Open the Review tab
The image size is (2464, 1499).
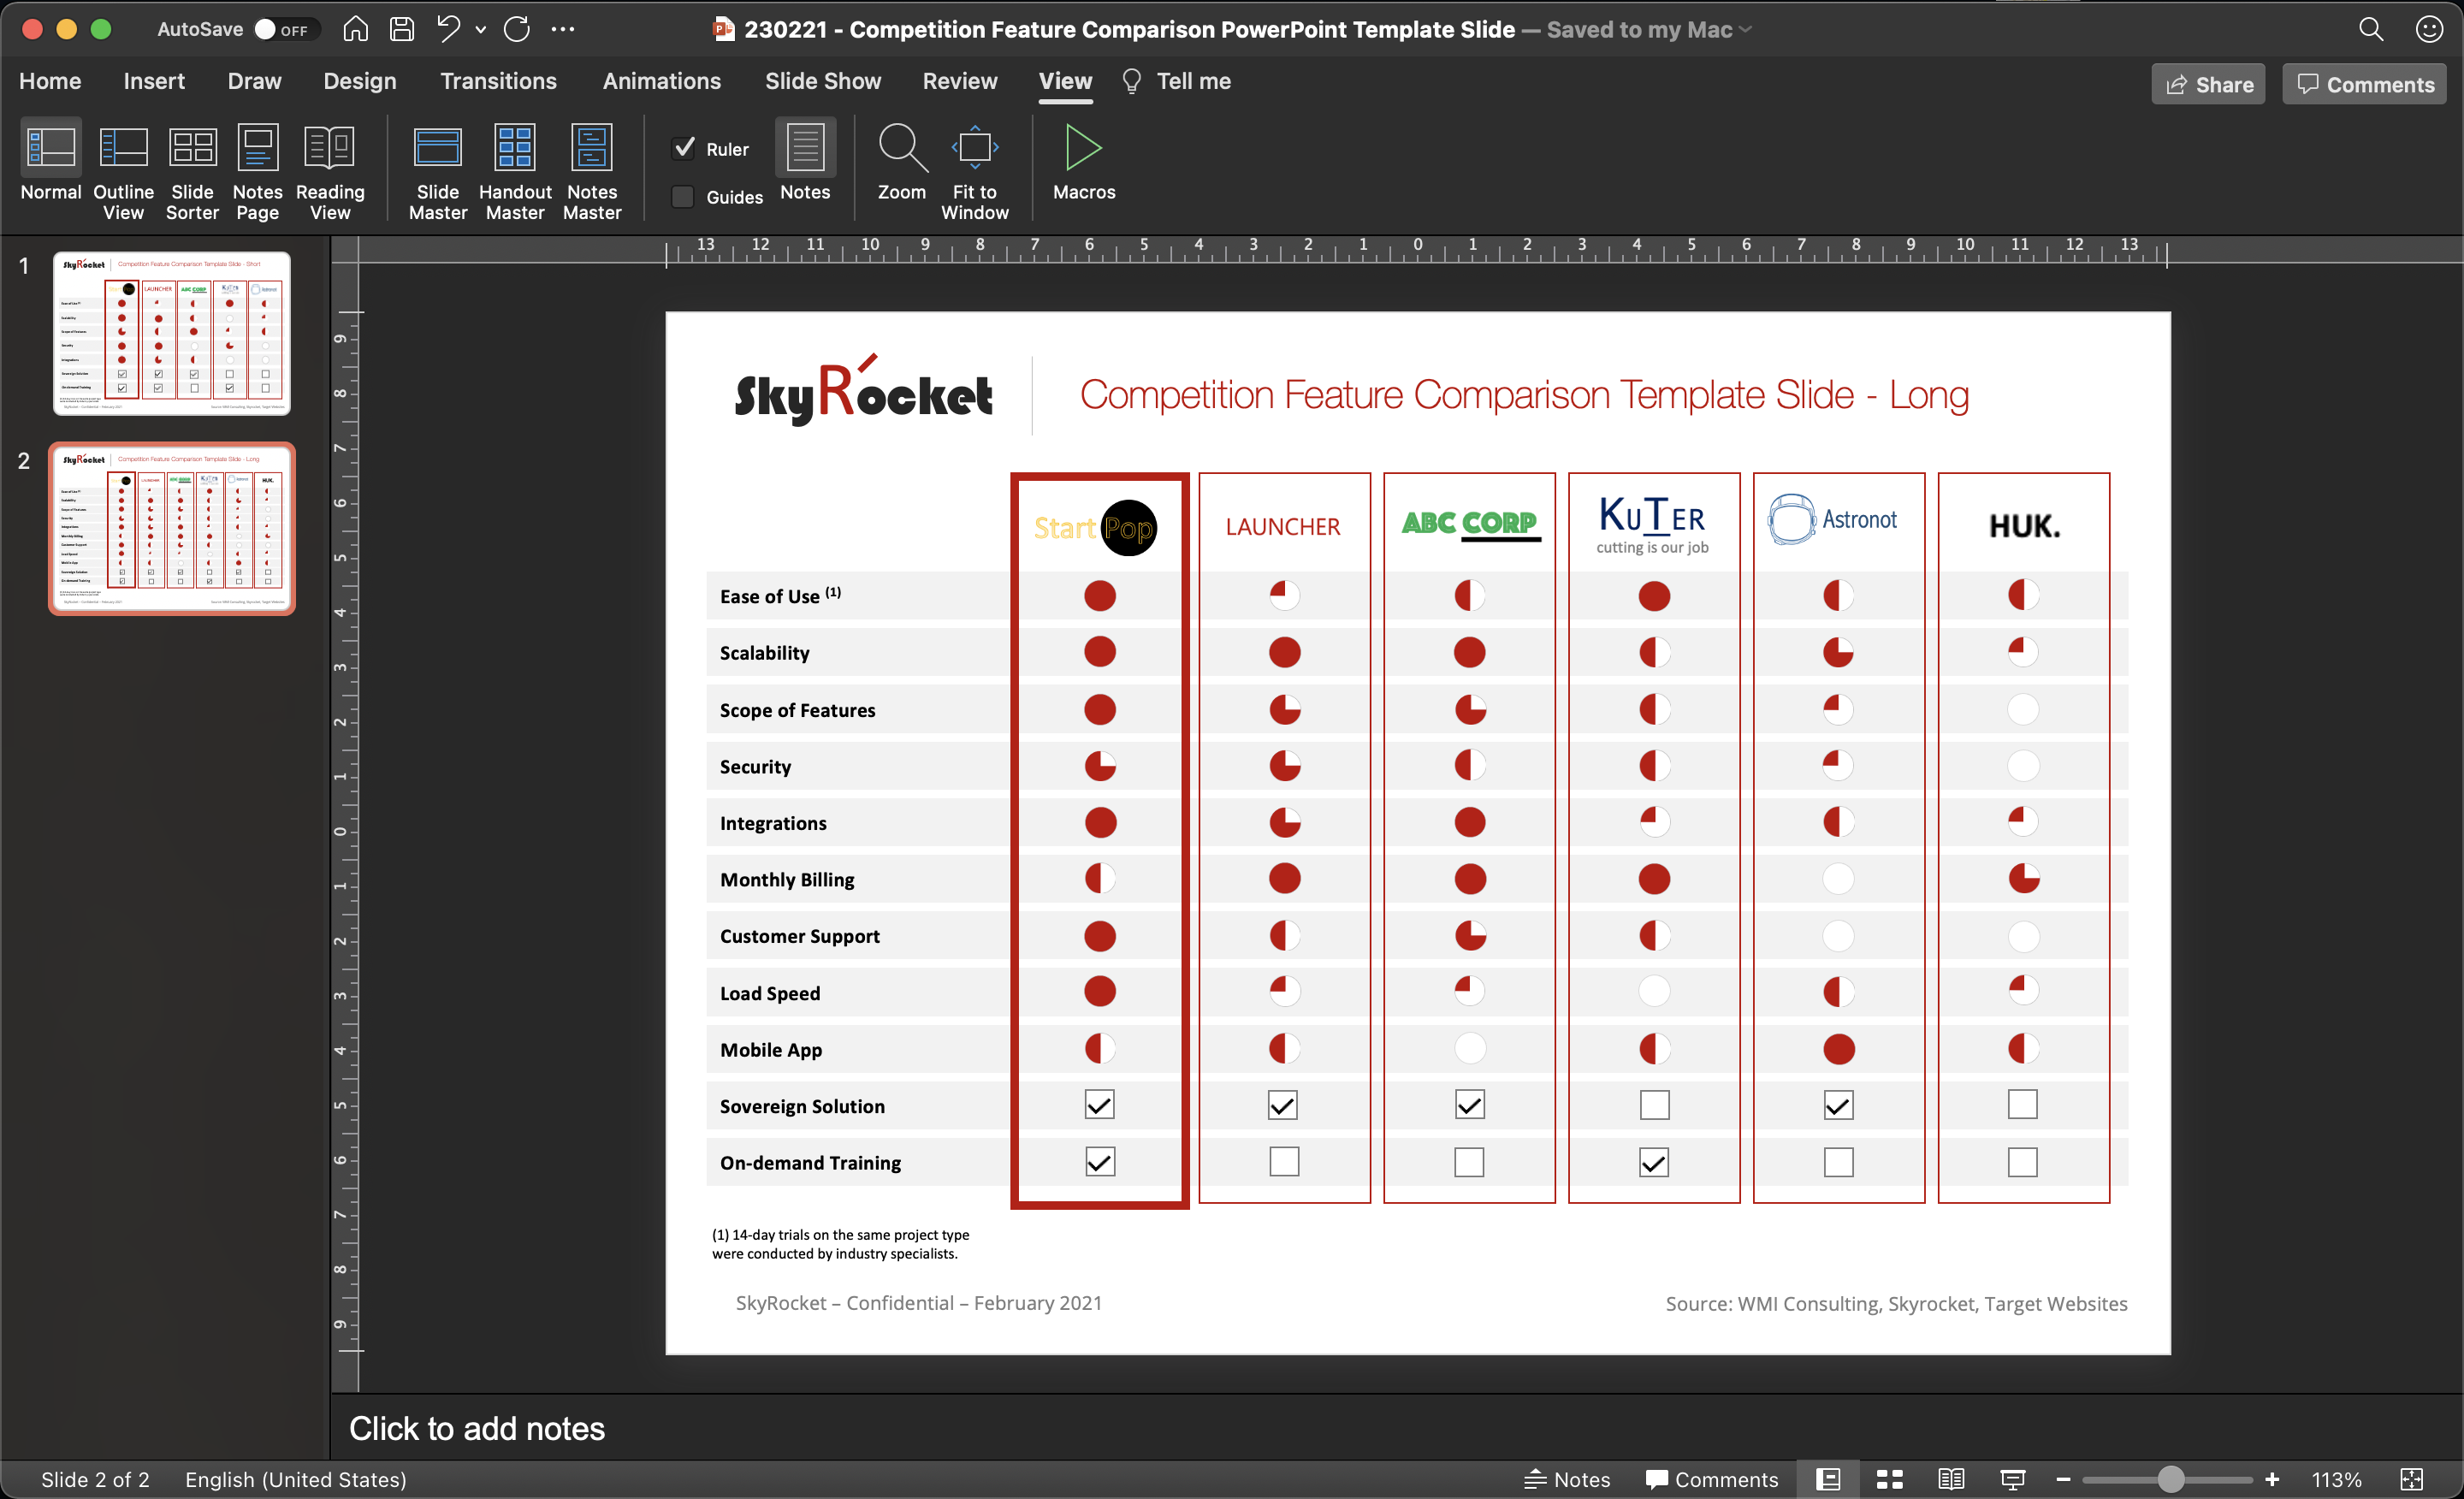pos(959,81)
